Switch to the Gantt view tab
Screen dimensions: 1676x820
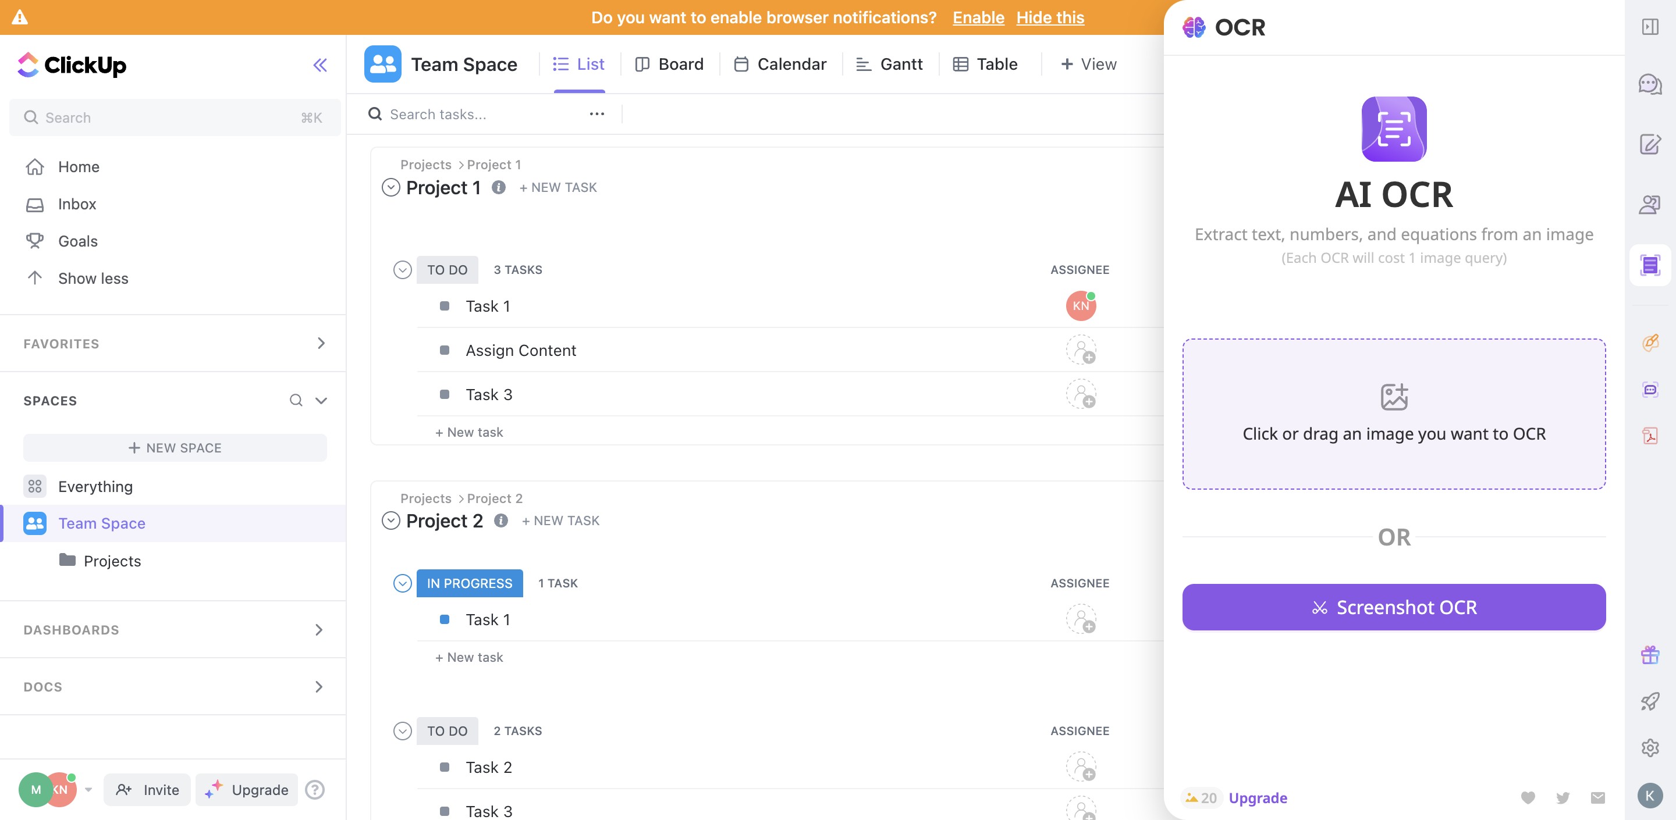pyautogui.click(x=889, y=65)
